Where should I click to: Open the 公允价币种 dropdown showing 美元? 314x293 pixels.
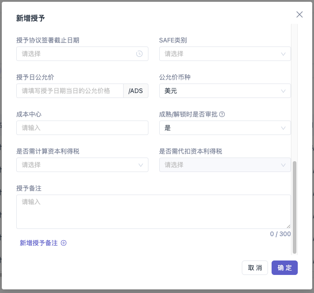point(225,91)
